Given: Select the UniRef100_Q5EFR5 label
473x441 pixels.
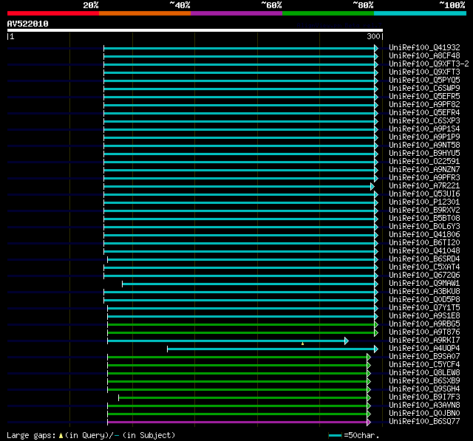Looking at the screenshot, I should point(424,97).
